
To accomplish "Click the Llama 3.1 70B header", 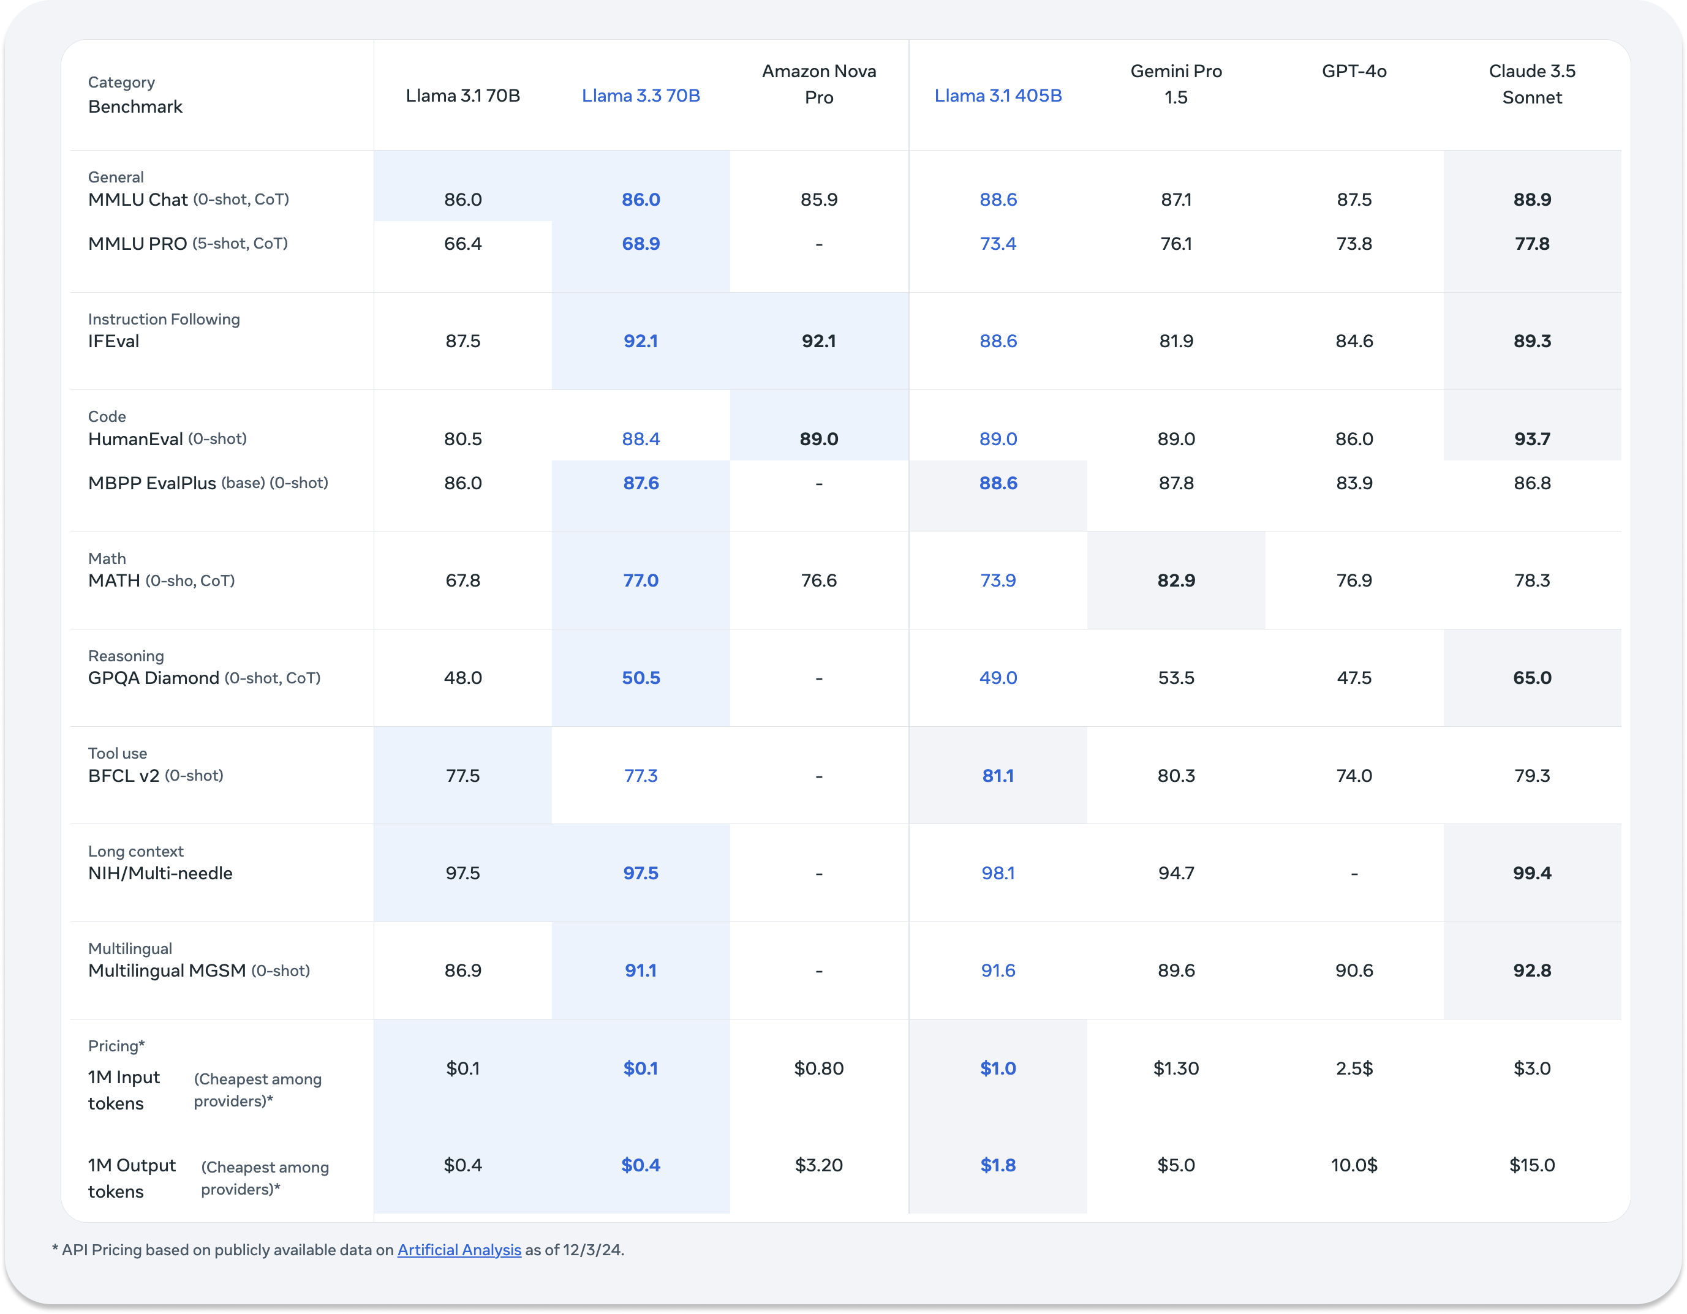I will (462, 96).
